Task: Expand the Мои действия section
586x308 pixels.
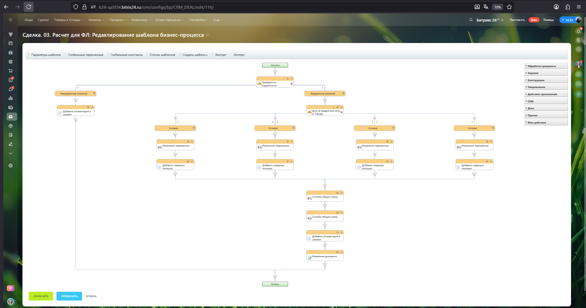Action: pos(546,123)
